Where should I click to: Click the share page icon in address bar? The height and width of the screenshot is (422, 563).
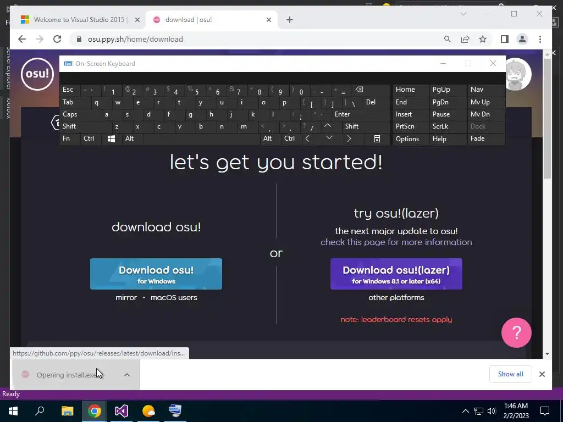465,39
